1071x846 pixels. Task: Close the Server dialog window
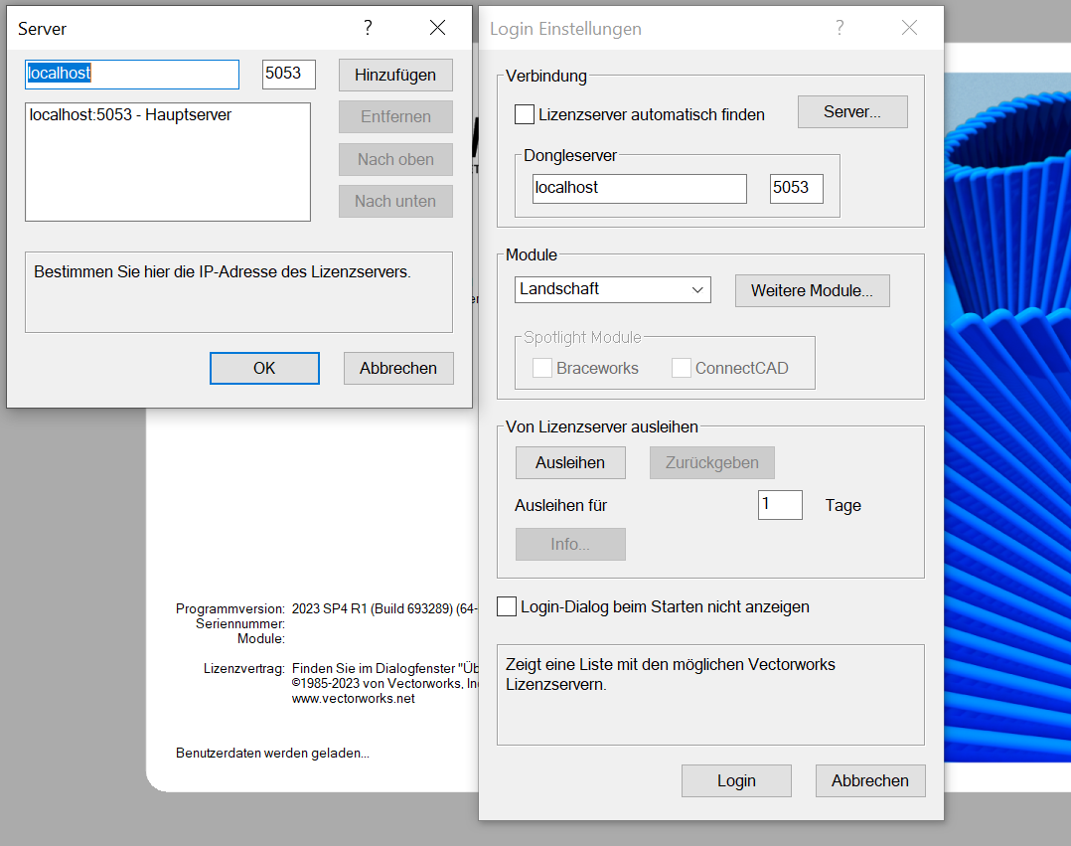coord(437,28)
